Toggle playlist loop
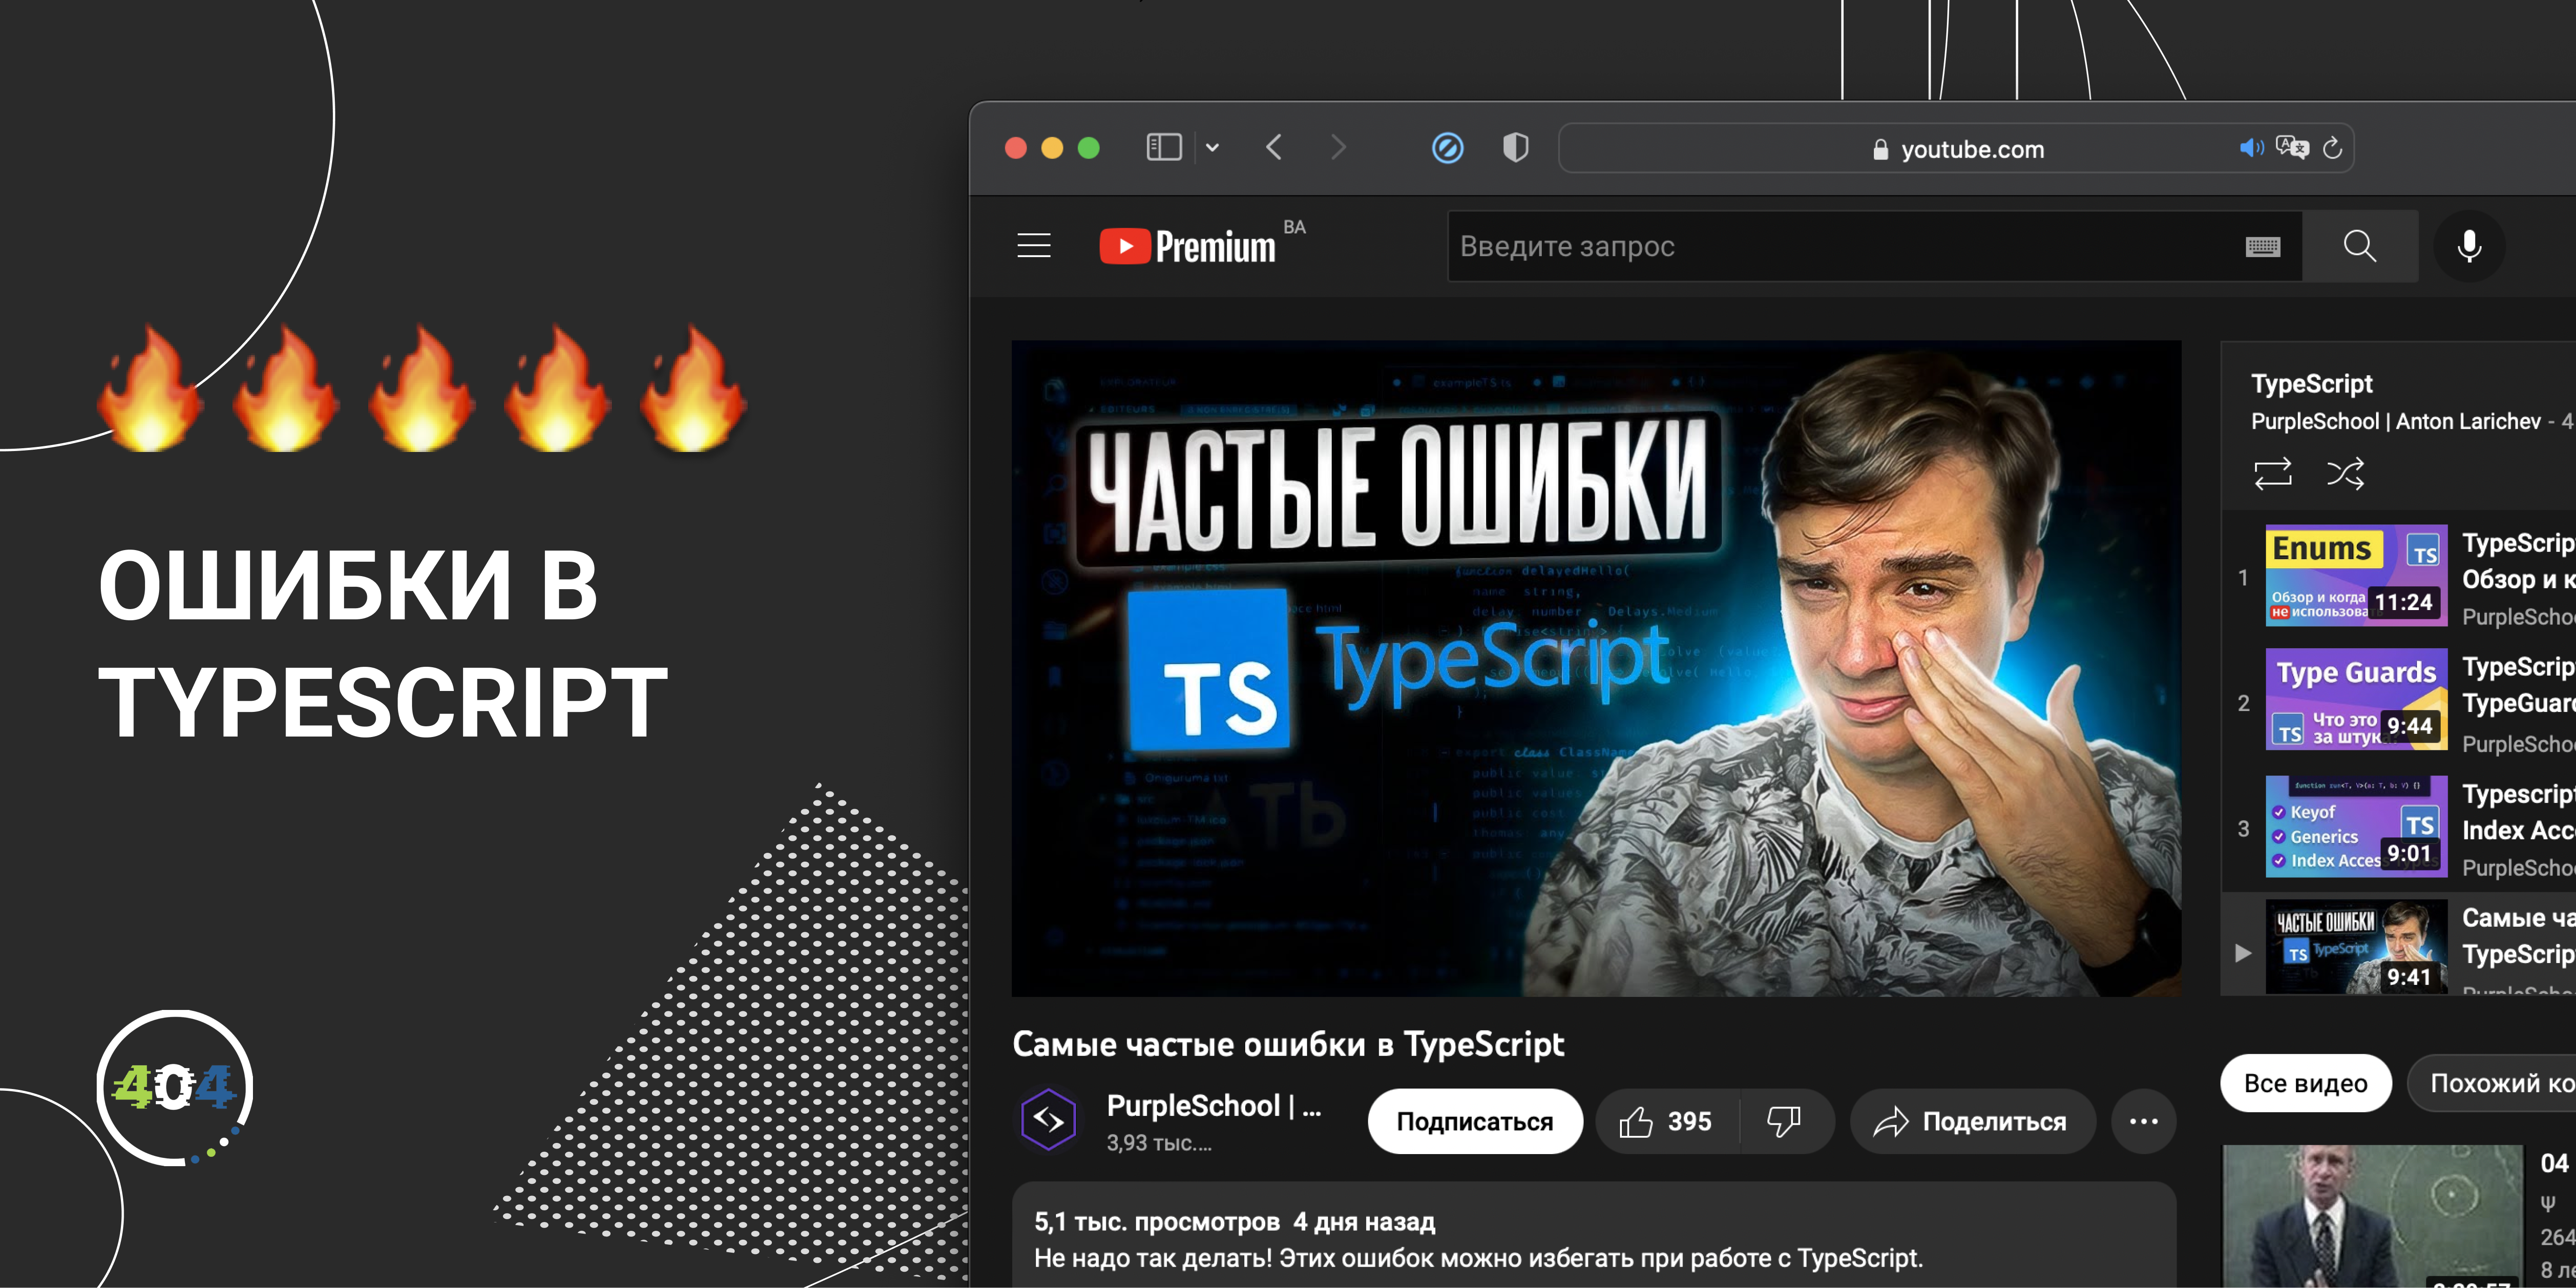The image size is (2576, 1288). coord(2272,473)
